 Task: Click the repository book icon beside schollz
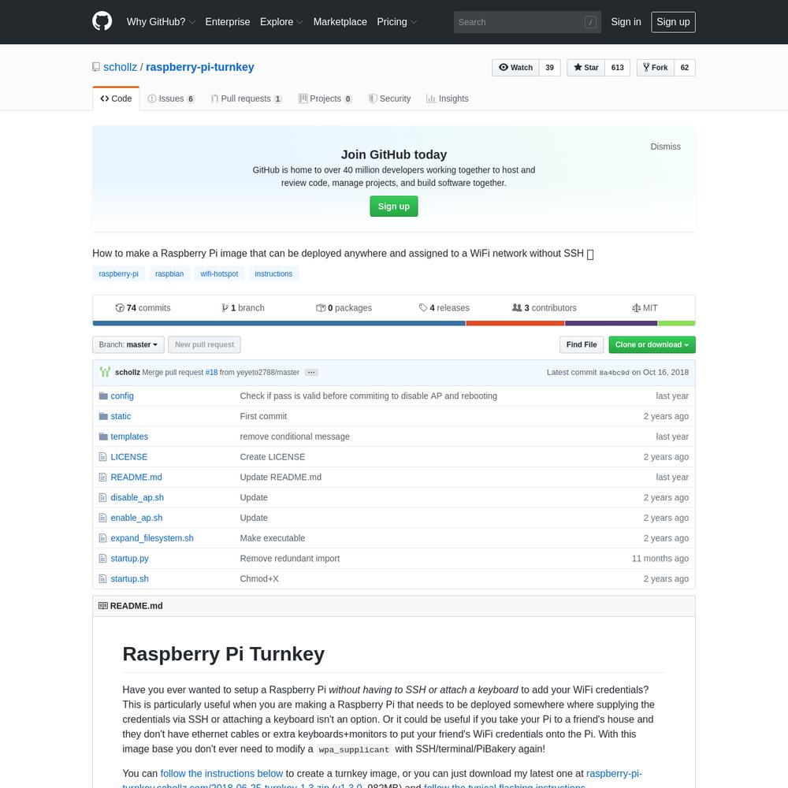96,67
